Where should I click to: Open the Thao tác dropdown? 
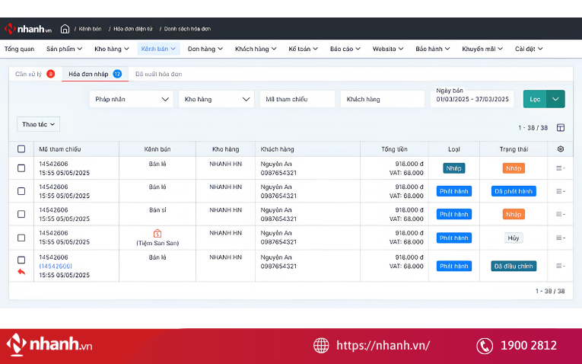click(x=38, y=124)
